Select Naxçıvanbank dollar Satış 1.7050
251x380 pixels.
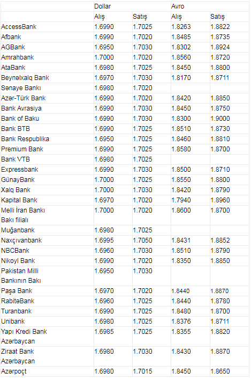pos(142,240)
